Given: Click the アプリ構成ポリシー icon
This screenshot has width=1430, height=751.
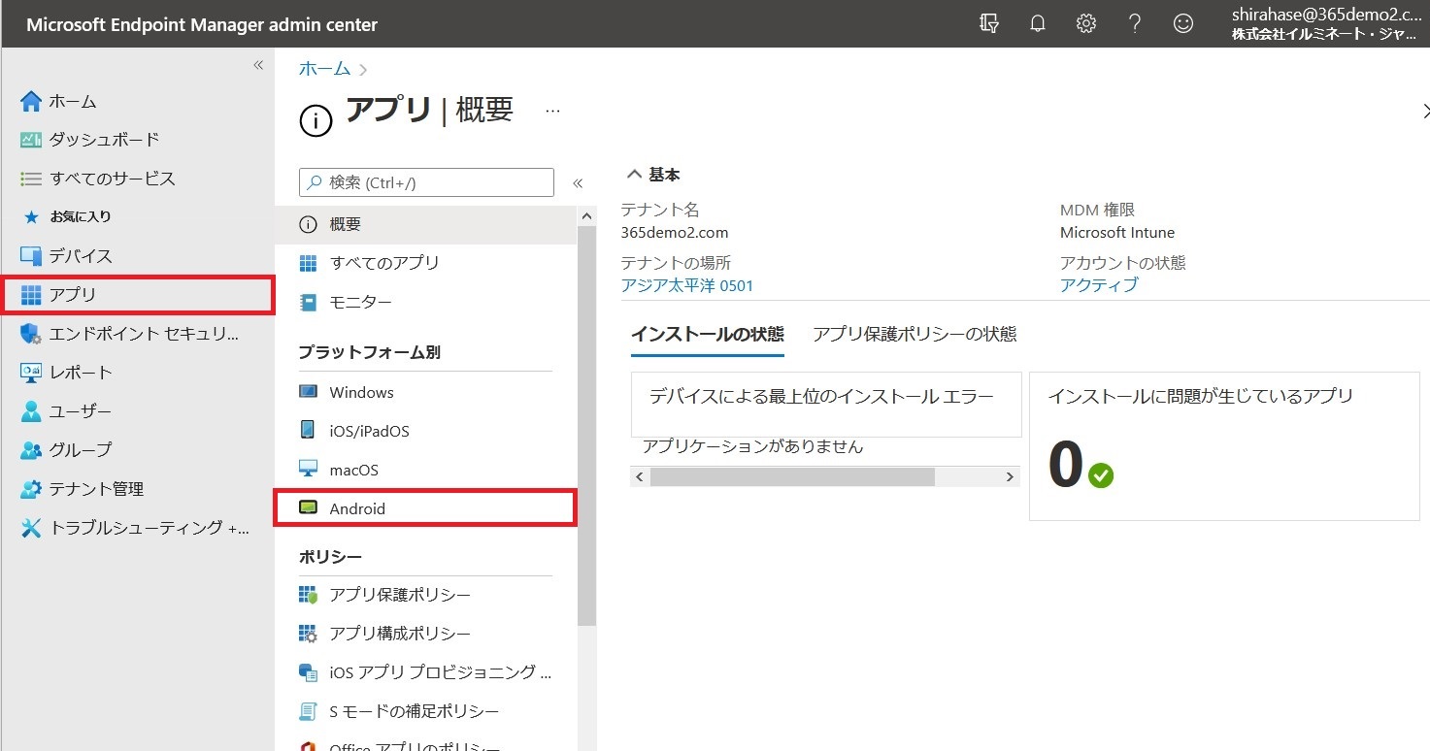Looking at the screenshot, I should (309, 634).
